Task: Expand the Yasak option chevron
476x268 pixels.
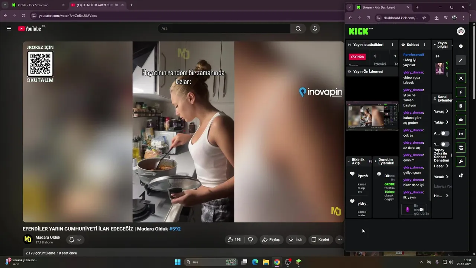Action: click(x=447, y=177)
